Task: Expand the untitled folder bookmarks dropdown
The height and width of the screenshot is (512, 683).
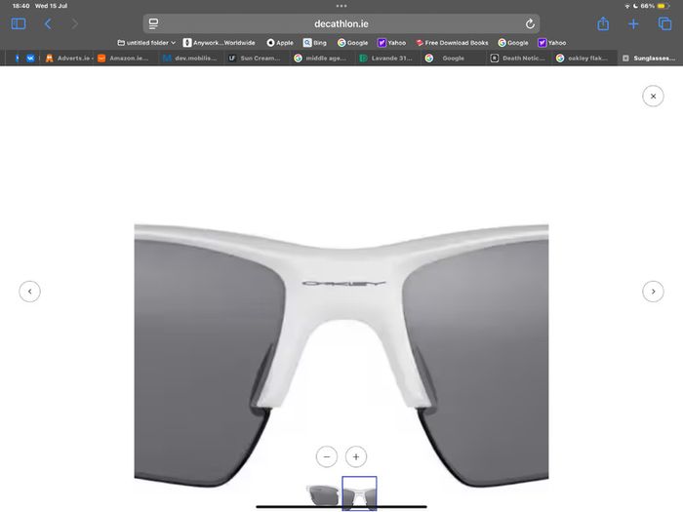Action: coord(146,43)
